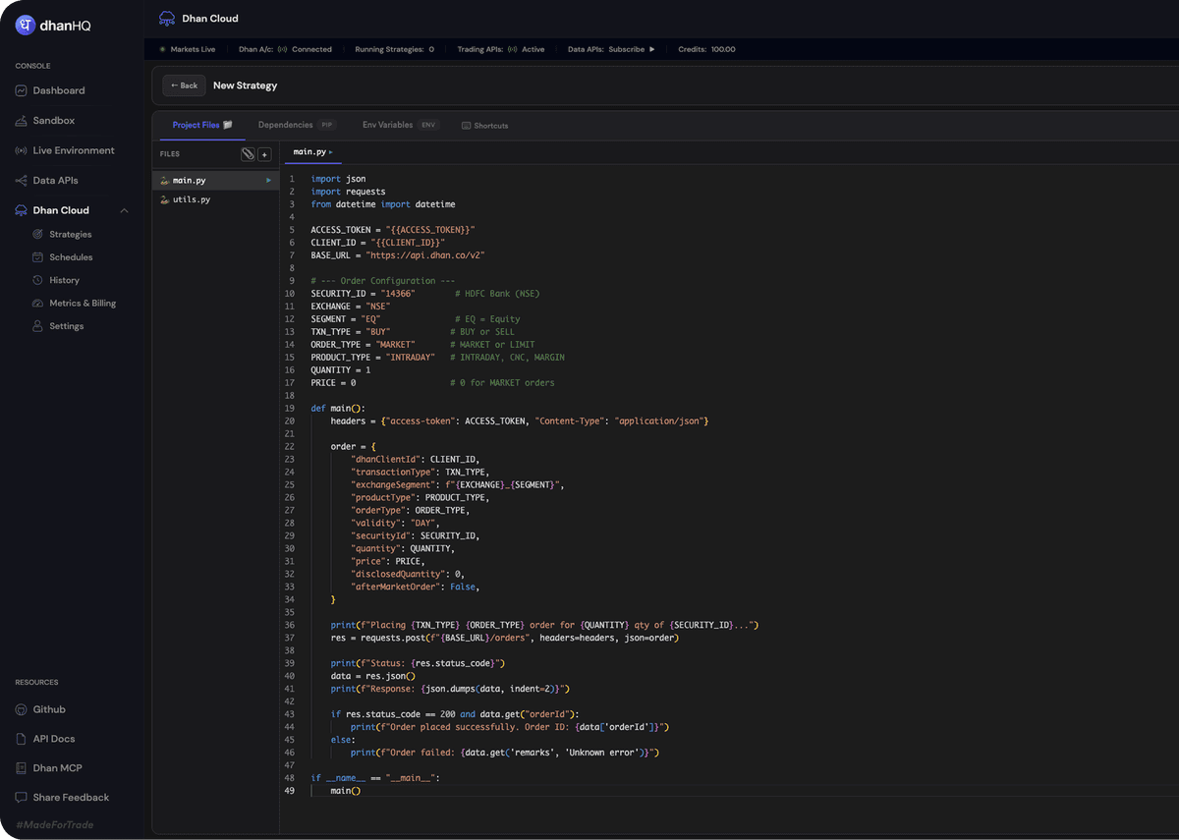Screen dimensions: 1179x840
Task: Click the Trading APIs signal icon
Action: pyautogui.click(x=513, y=49)
